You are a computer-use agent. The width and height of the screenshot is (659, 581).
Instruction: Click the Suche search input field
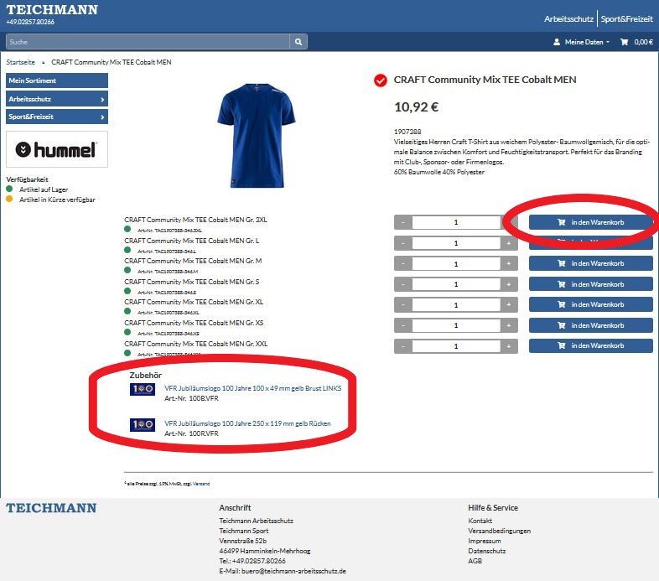click(148, 41)
